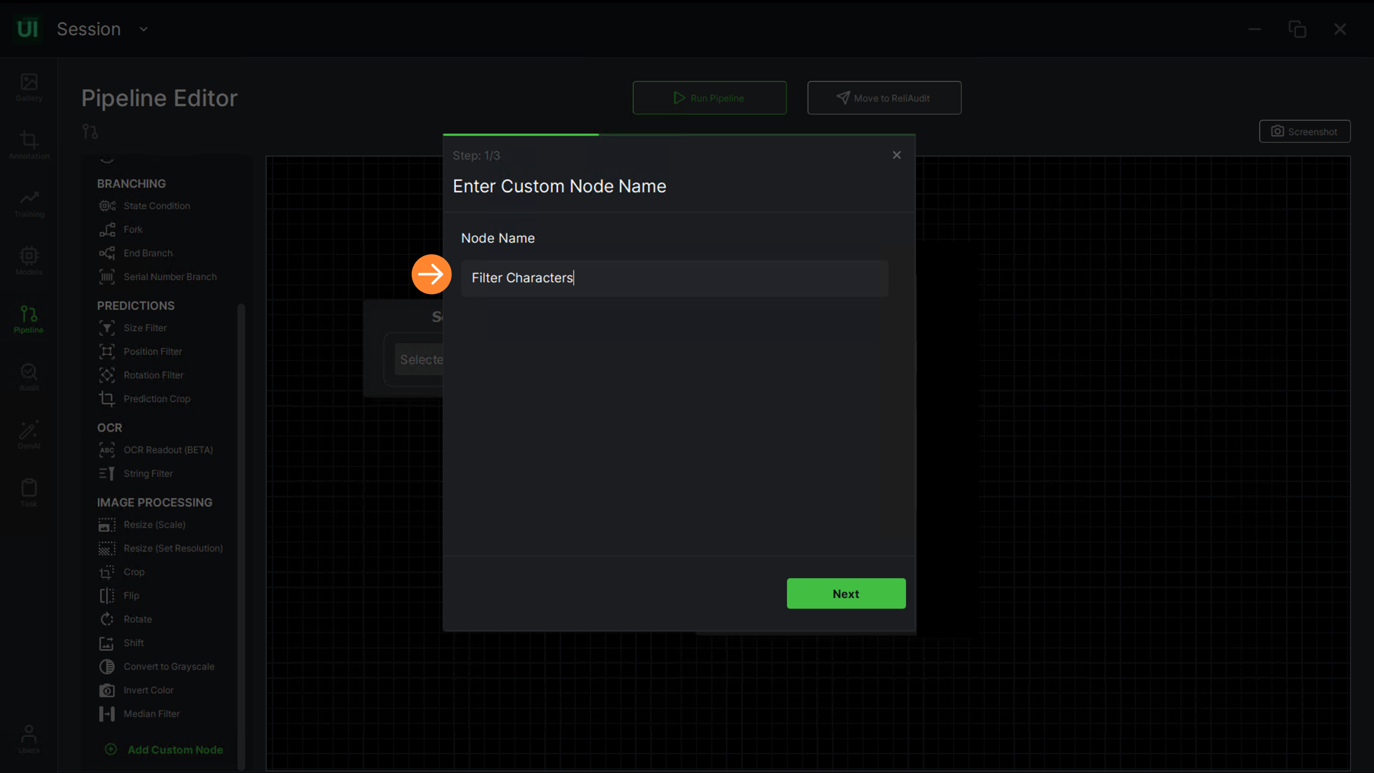This screenshot has height=773, width=1374.
Task: Click the Shift label in the node list
Action: (133, 643)
